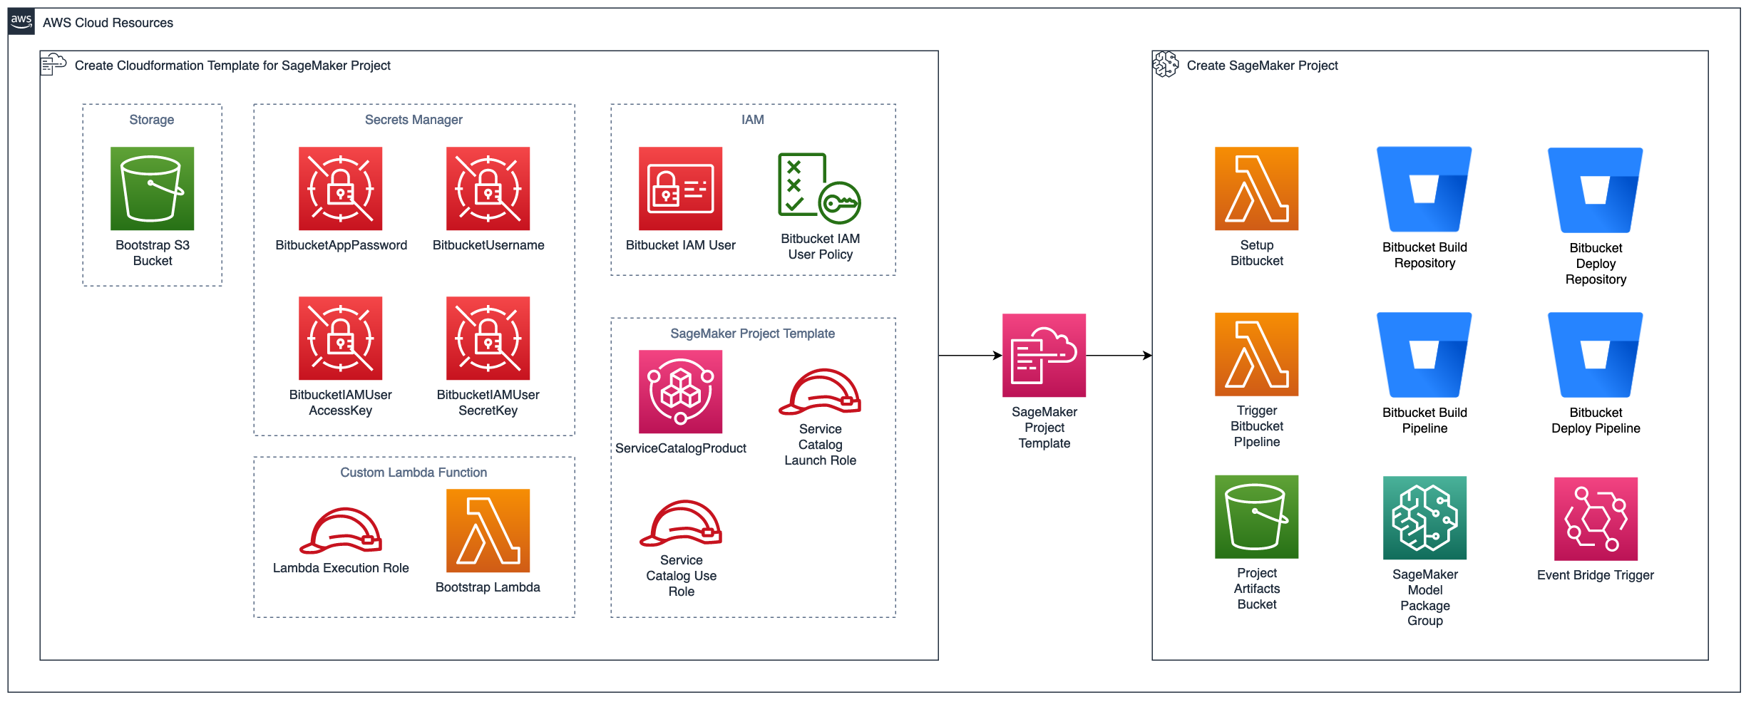Select the Setup Bitbucket lambda icon
This screenshot has height=702, width=1751.
[x=1256, y=189]
